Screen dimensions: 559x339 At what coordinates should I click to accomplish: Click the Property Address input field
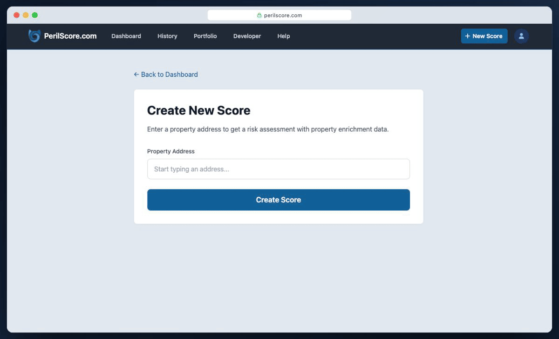pos(279,169)
